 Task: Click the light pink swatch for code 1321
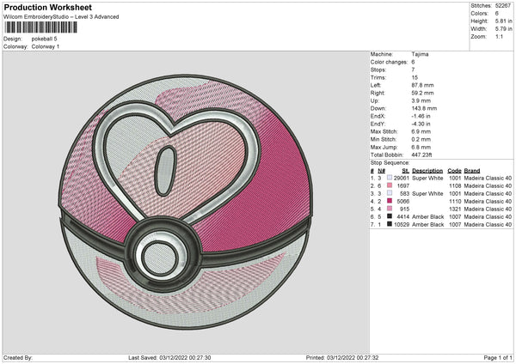[x=390, y=209]
